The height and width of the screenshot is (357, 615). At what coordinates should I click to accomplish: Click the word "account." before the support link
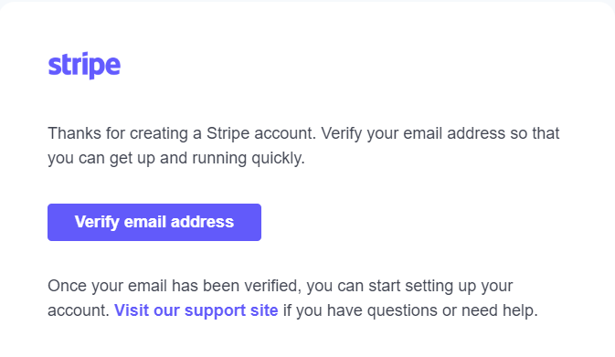pos(79,310)
